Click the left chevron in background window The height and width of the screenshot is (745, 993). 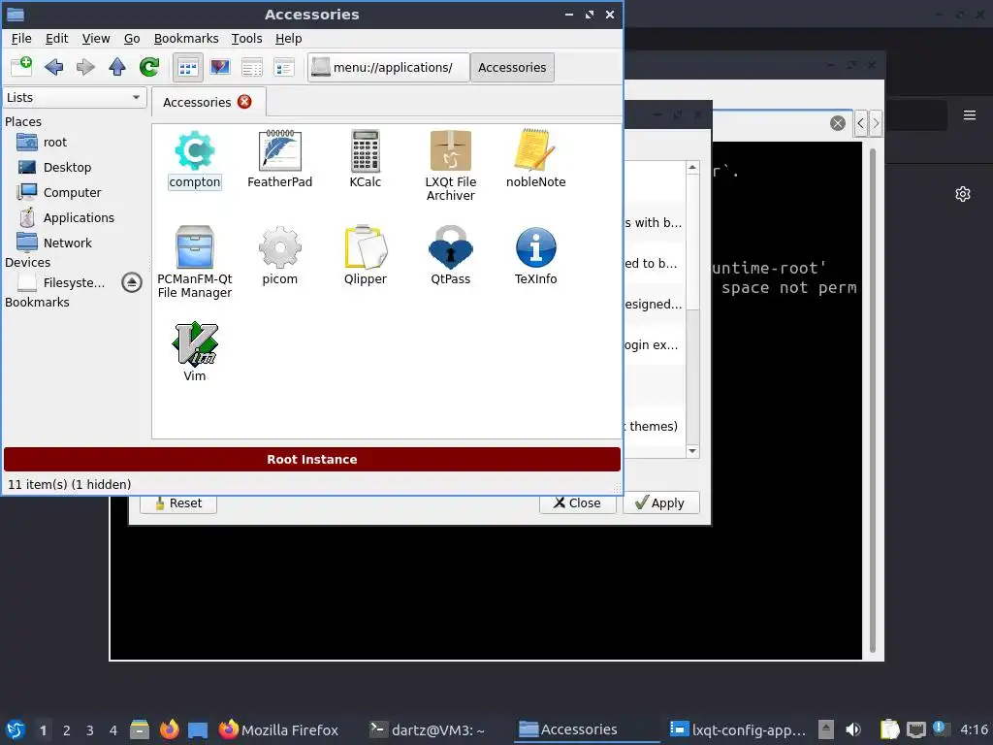tap(860, 123)
